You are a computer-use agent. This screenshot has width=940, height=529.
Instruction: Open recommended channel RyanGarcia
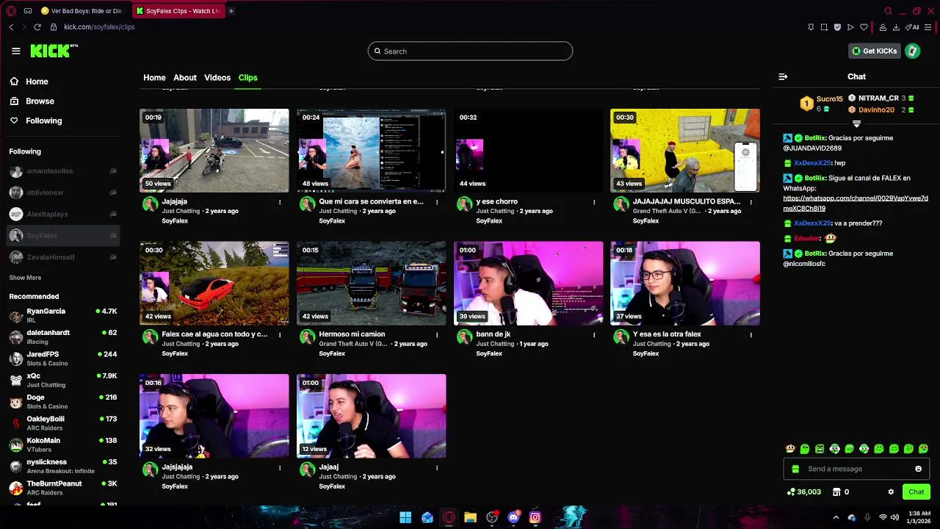pyautogui.click(x=62, y=315)
